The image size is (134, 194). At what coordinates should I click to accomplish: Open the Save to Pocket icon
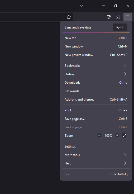109,17
